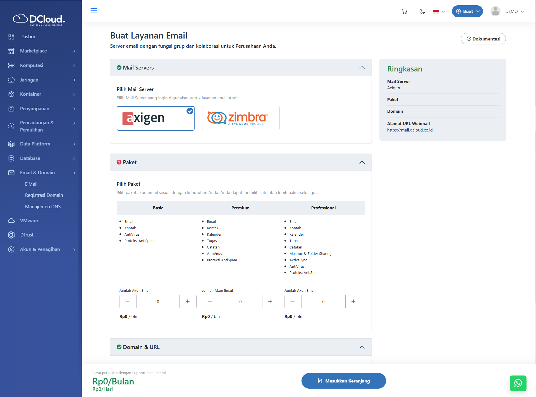Click the Dasbor sidebar icon
The image size is (536, 397).
pyautogui.click(x=11, y=37)
